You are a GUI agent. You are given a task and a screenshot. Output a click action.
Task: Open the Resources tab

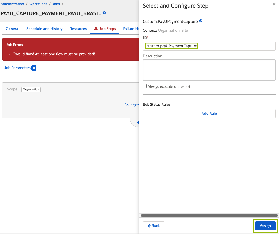coord(78,29)
